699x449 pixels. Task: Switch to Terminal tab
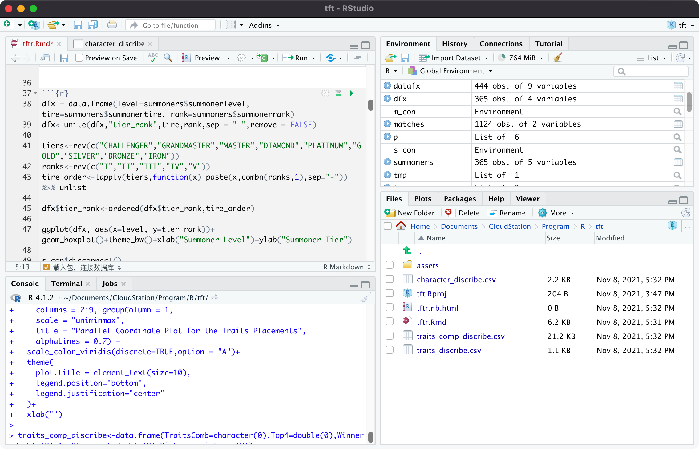67,284
